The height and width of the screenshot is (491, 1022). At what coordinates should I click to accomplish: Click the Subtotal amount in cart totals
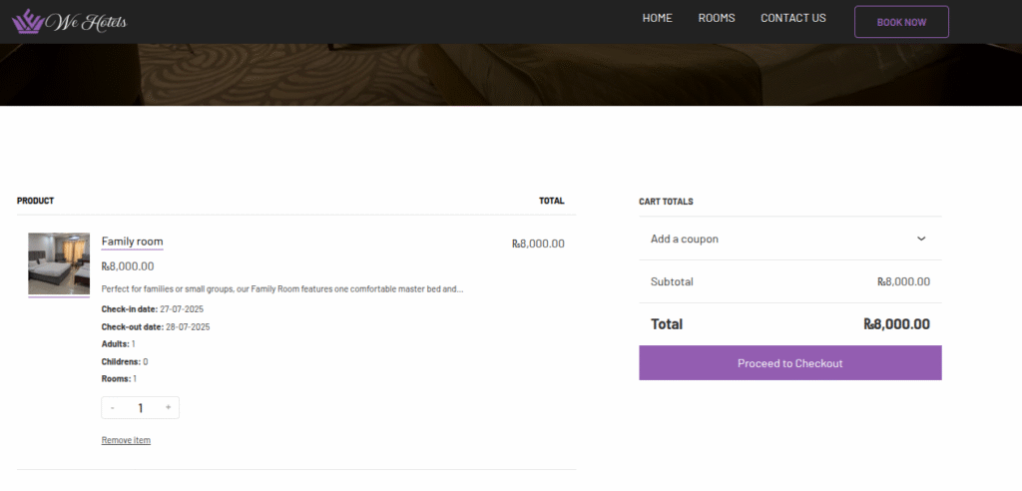point(903,281)
